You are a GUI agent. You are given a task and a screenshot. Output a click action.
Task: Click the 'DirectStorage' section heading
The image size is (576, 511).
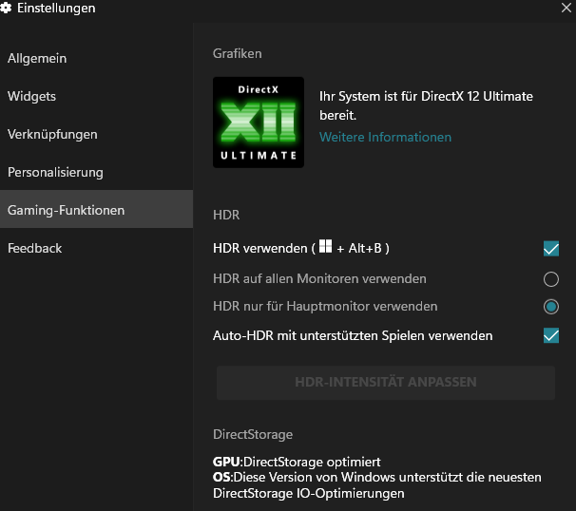click(x=253, y=434)
